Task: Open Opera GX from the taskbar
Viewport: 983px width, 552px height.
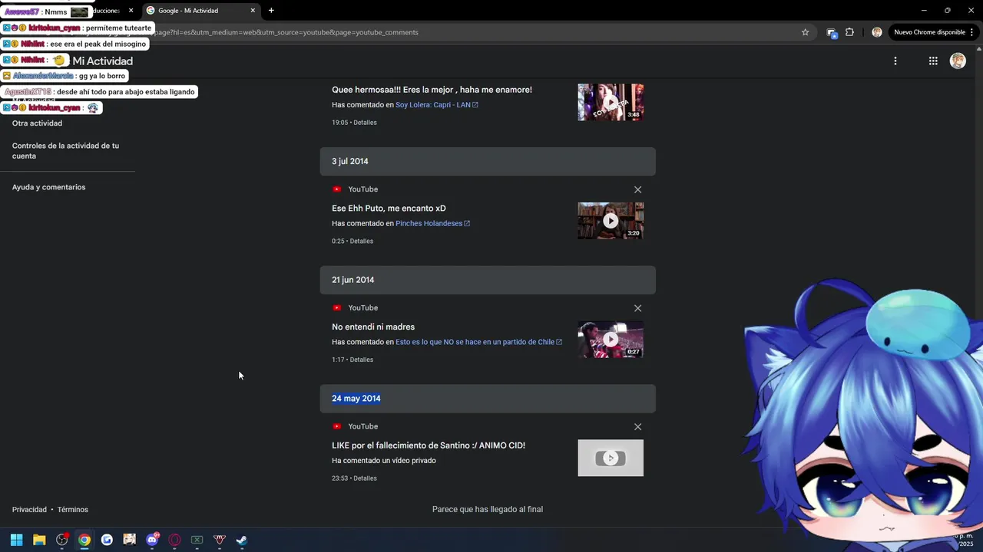Action: click(x=174, y=540)
